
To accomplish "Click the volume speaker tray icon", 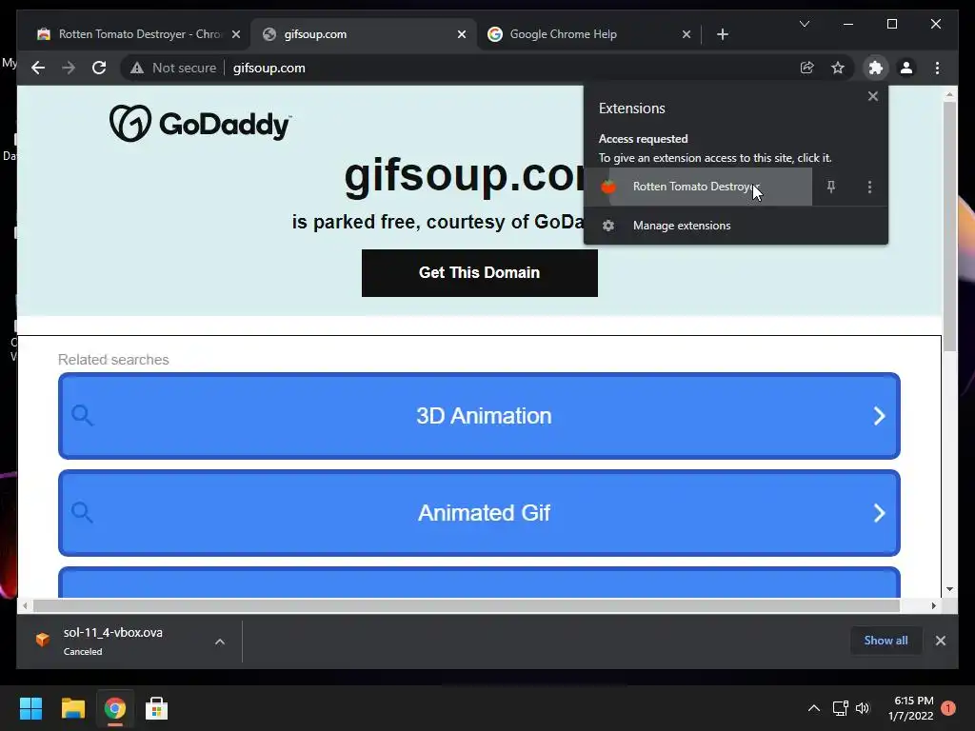I will [863, 708].
